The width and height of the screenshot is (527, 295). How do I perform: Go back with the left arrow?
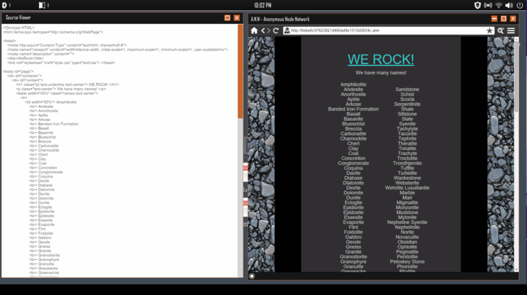[263, 31]
